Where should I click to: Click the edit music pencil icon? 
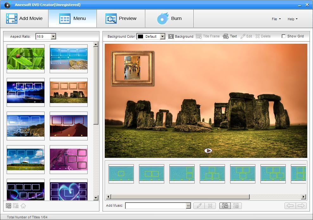point(199,206)
